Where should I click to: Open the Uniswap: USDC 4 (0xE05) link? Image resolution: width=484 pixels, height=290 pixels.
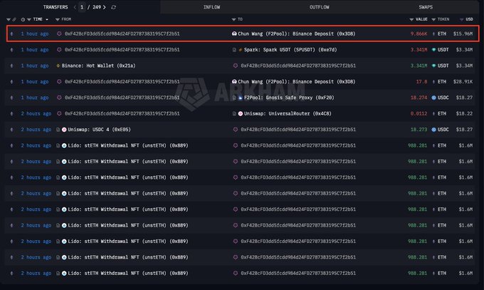(99, 130)
